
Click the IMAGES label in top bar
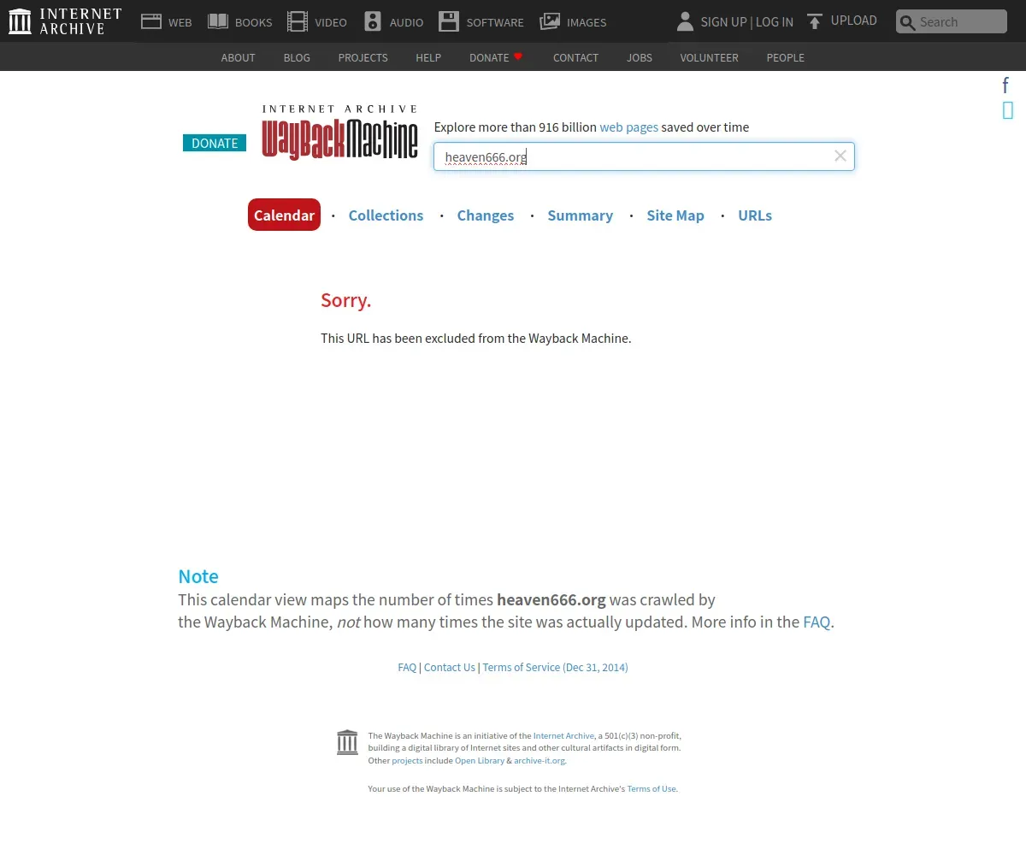click(x=587, y=23)
